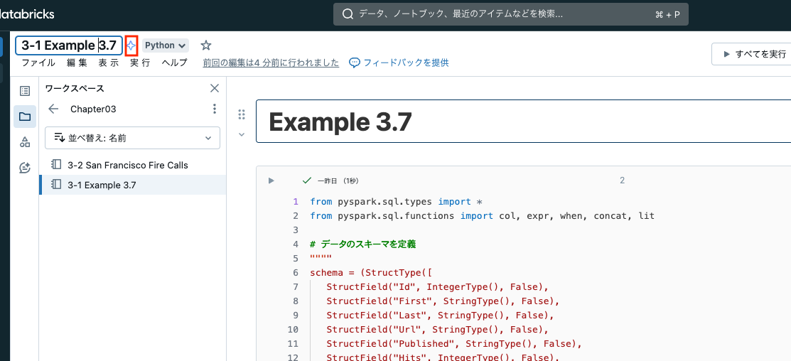
Task: Click notebook icon beside 3-2 San Francisco
Action: (56, 165)
